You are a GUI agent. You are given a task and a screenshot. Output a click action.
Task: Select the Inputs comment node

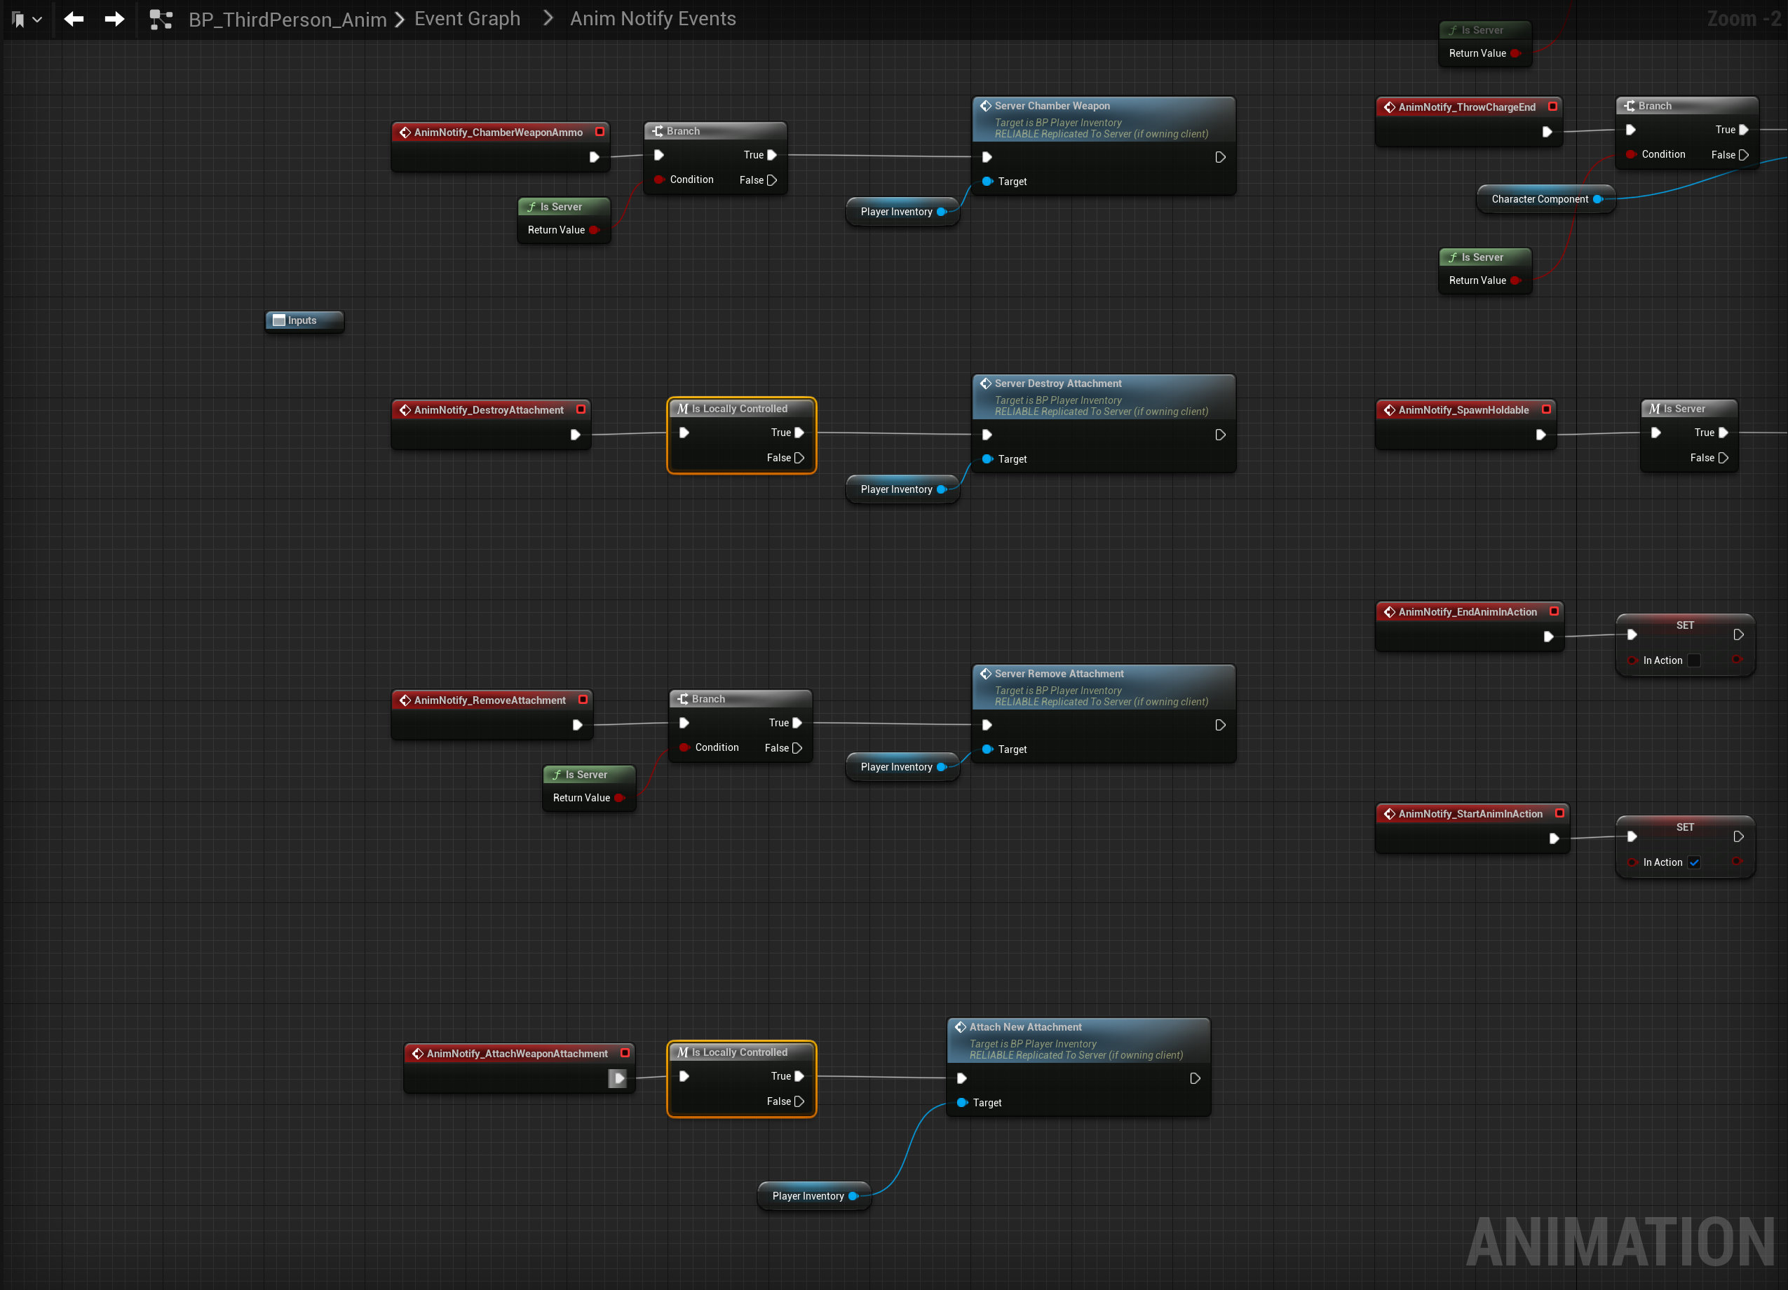303,320
